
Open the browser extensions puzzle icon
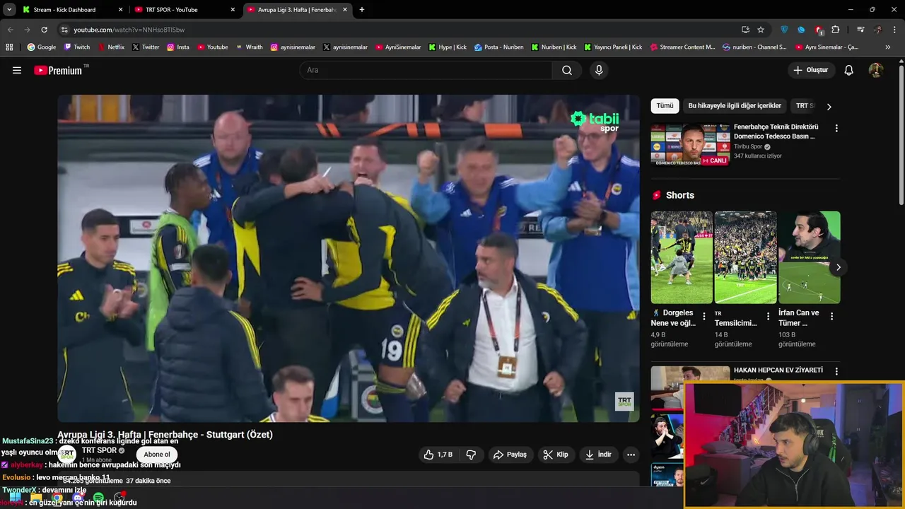836,30
